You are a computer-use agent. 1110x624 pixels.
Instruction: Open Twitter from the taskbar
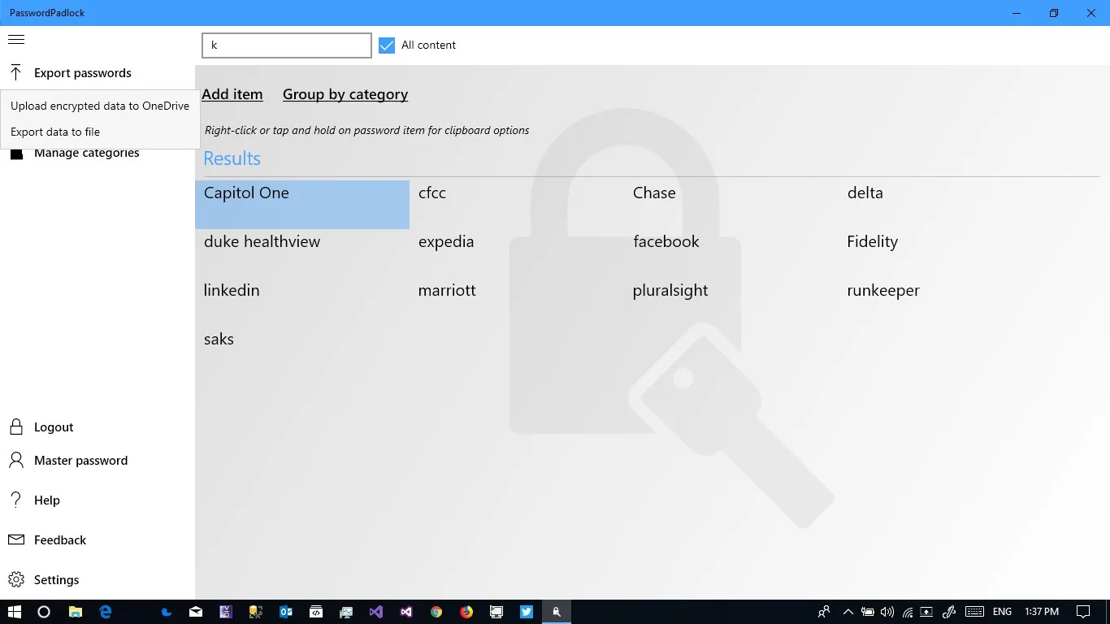(527, 612)
